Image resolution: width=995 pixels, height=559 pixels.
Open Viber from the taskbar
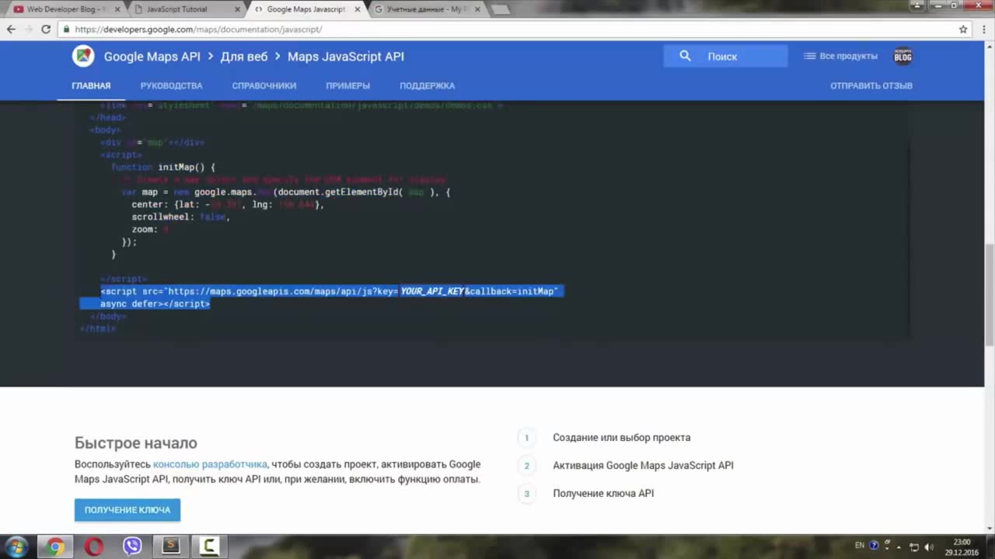(x=132, y=547)
